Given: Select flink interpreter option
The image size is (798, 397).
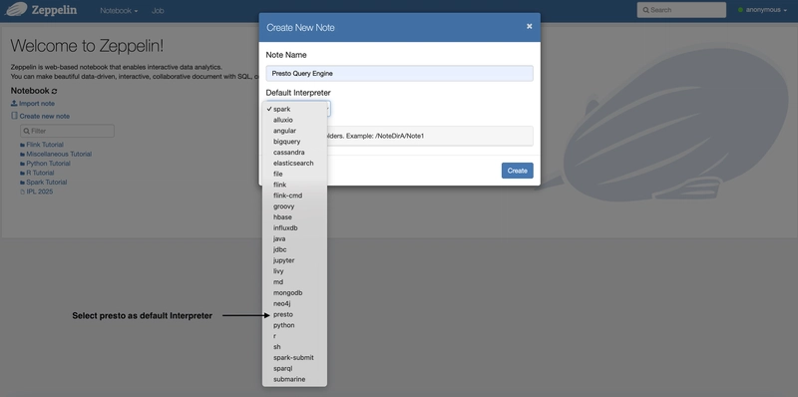Looking at the screenshot, I should pos(294,185).
